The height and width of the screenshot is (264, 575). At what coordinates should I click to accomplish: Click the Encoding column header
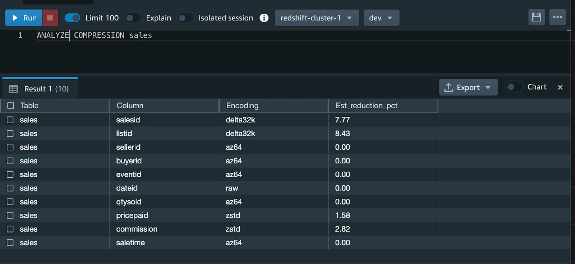coord(274,106)
